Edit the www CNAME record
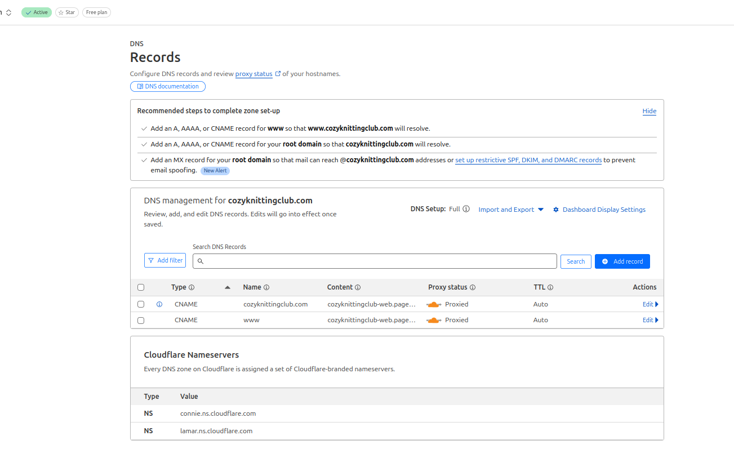The image size is (734, 458). pos(650,320)
